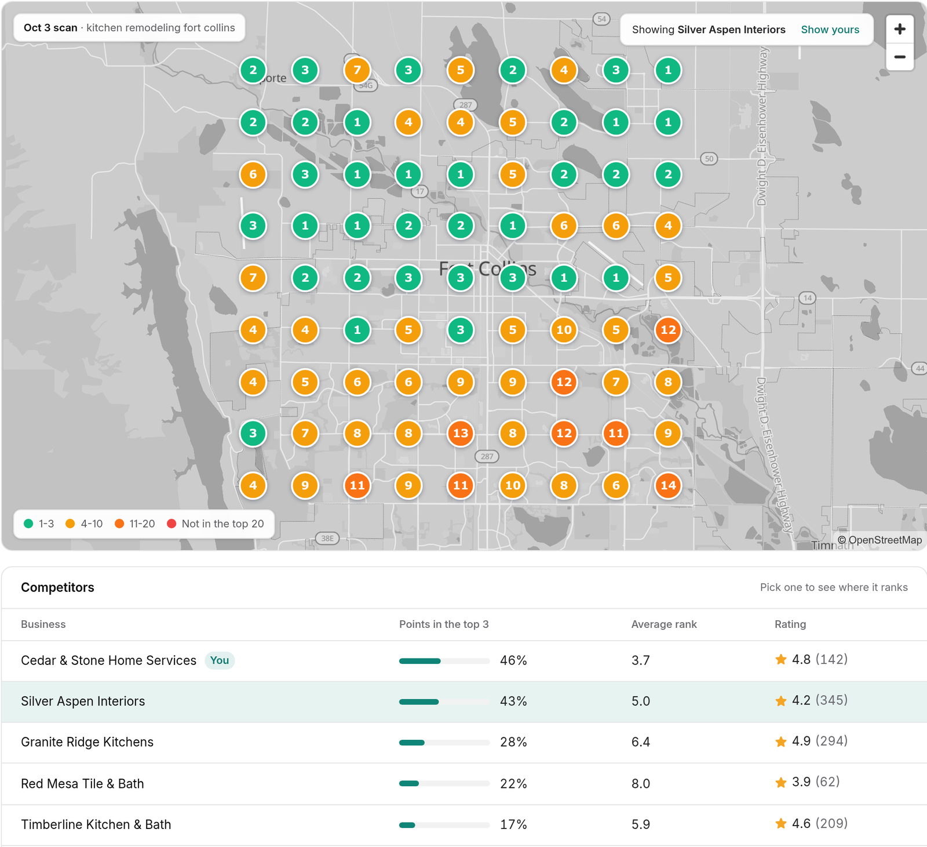The image size is (927, 847).
Task: Click the rank 10 marker in bottom row
Action: pos(513,485)
